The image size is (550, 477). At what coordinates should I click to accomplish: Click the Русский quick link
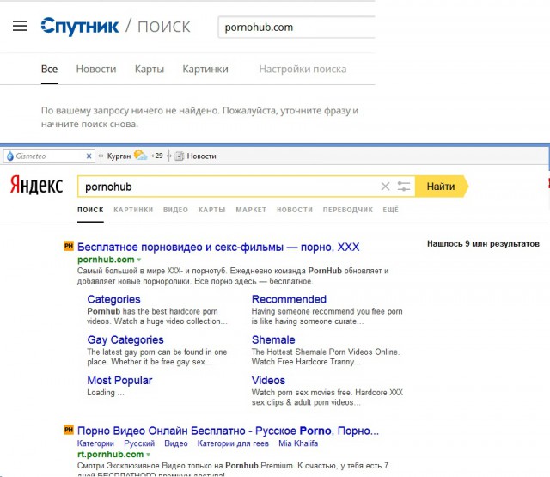pyautogui.click(x=139, y=443)
